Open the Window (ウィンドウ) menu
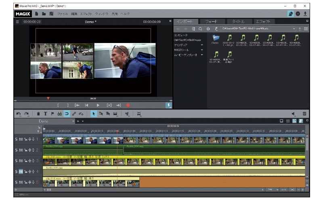Image resolution: width=323 pixels, height=201 pixels. click(x=102, y=14)
